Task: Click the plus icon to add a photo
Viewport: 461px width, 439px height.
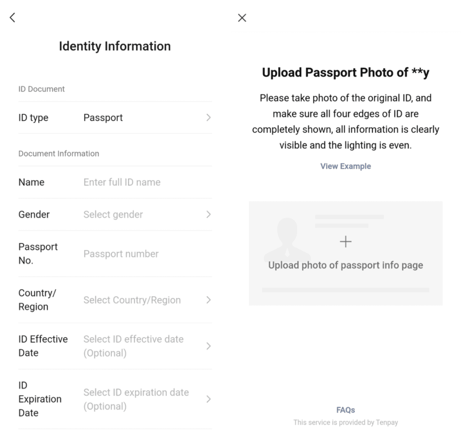Action: 345,241
